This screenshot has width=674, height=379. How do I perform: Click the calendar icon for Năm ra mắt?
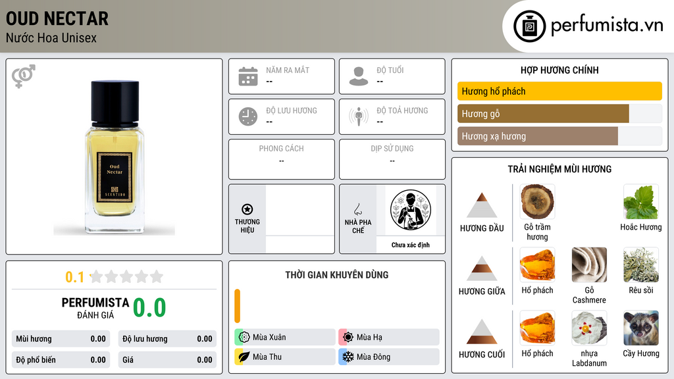248,76
